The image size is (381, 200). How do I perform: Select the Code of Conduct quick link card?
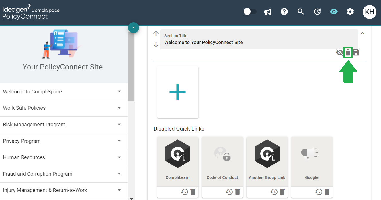(x=222, y=161)
